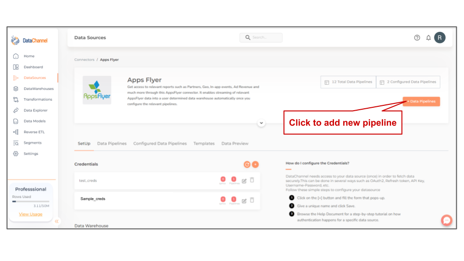464x261 pixels.
Task: Click the Apps Flyer connector heading
Action: 145,80
